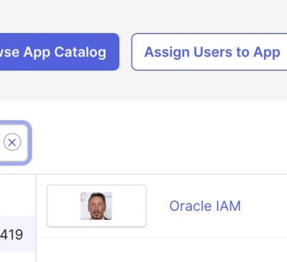Launch the app catalog via the blue button

60,52
